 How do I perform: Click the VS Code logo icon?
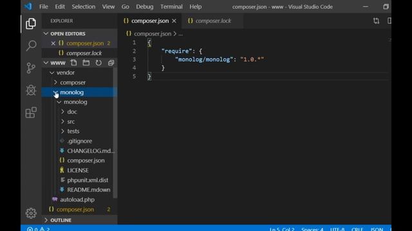[28, 6]
